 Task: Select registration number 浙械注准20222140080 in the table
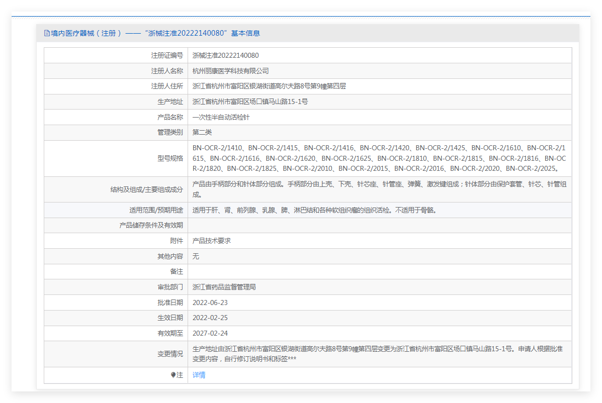point(225,56)
